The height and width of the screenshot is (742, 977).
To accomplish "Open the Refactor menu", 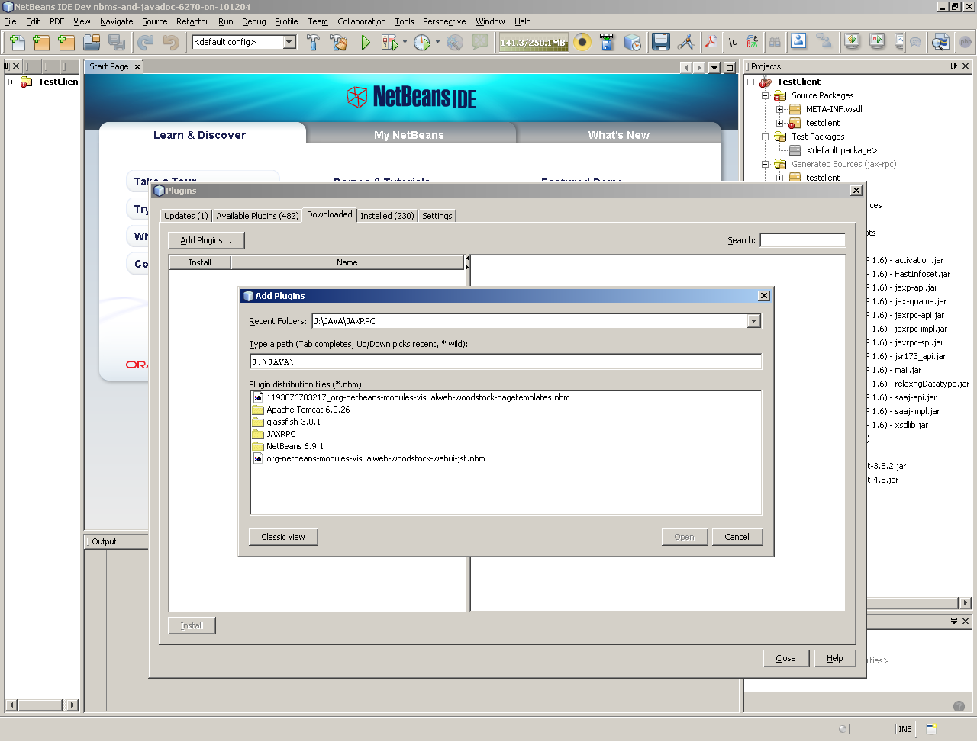I will coord(192,21).
